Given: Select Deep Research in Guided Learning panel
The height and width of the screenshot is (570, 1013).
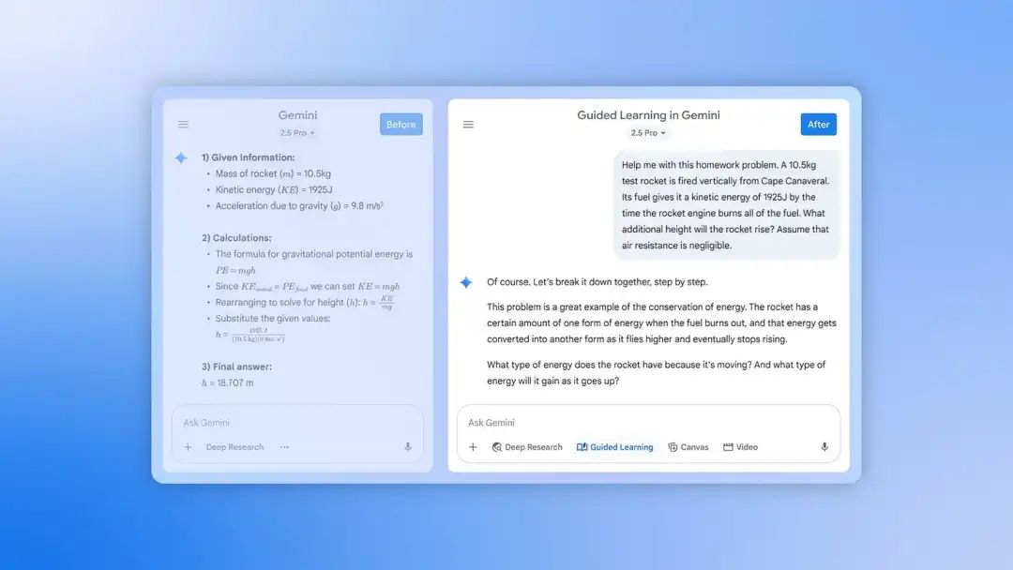Looking at the screenshot, I should click(527, 446).
